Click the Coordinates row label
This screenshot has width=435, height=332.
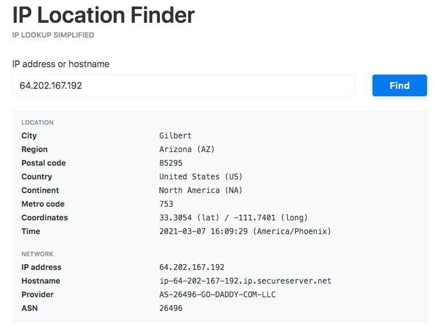point(44,218)
